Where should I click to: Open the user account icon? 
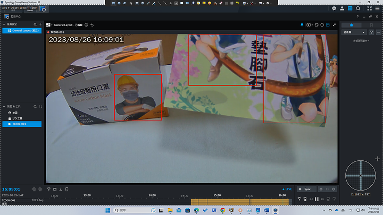(342, 8)
